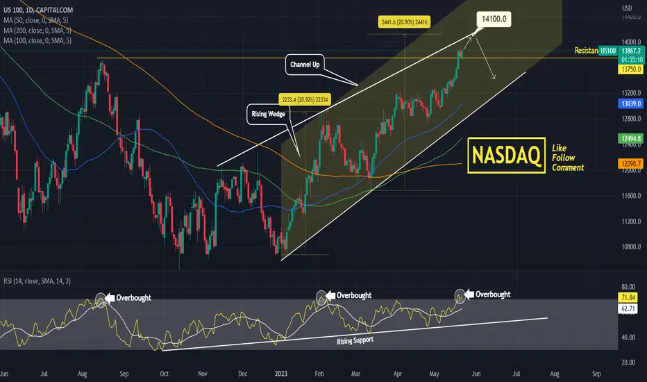Click the 12494.8 green MA value label
Screen dimensions: 647x382
coord(631,138)
